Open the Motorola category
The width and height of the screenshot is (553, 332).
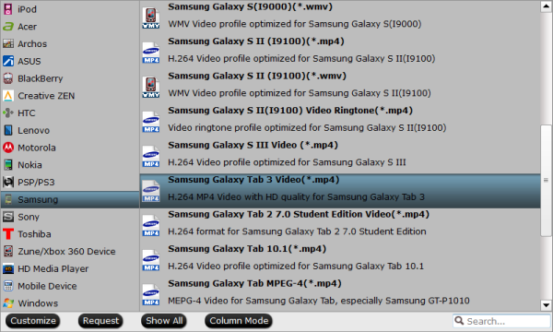point(70,148)
